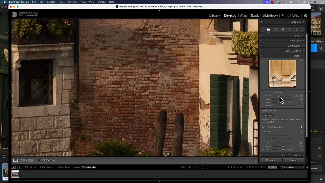Filter by red color label
This screenshot has width=325, height=183.
click(247, 167)
